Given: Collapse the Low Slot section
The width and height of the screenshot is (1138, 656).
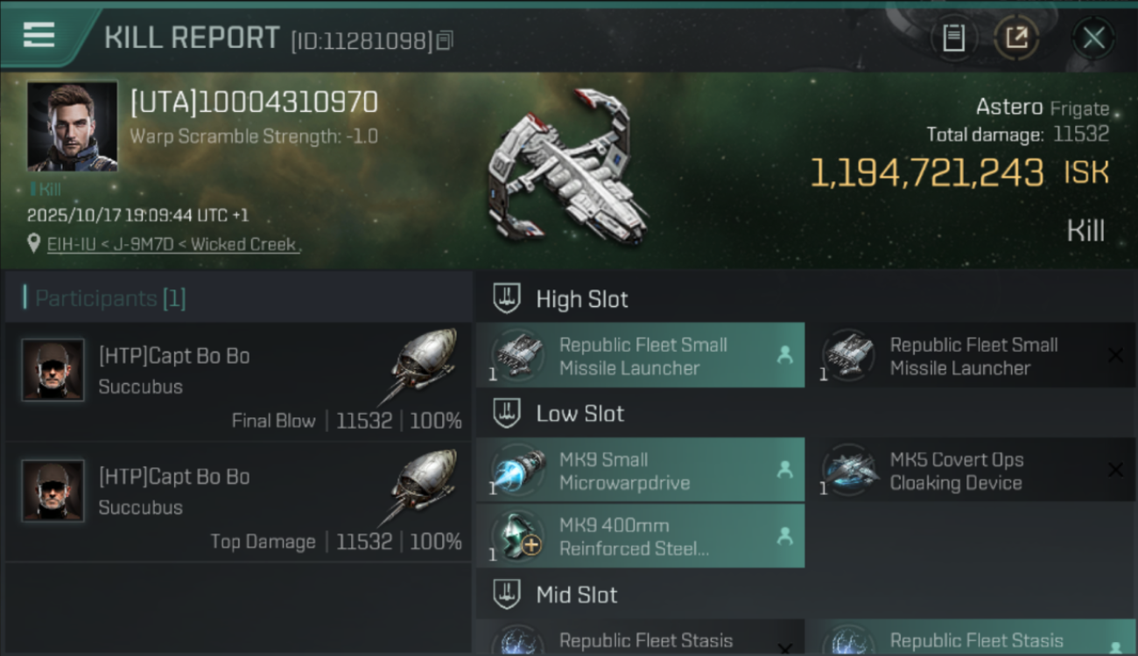Looking at the screenshot, I should tap(507, 414).
